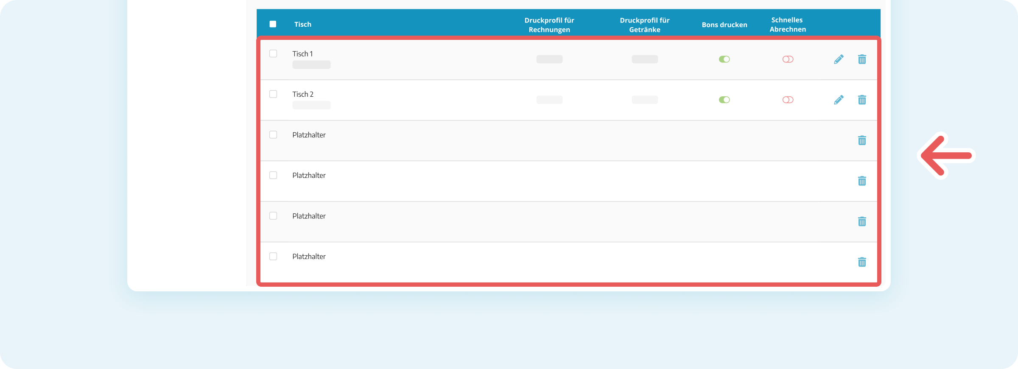This screenshot has width=1018, height=369.
Task: Delete Tisch 1 using its trash icon
Action: point(862,59)
